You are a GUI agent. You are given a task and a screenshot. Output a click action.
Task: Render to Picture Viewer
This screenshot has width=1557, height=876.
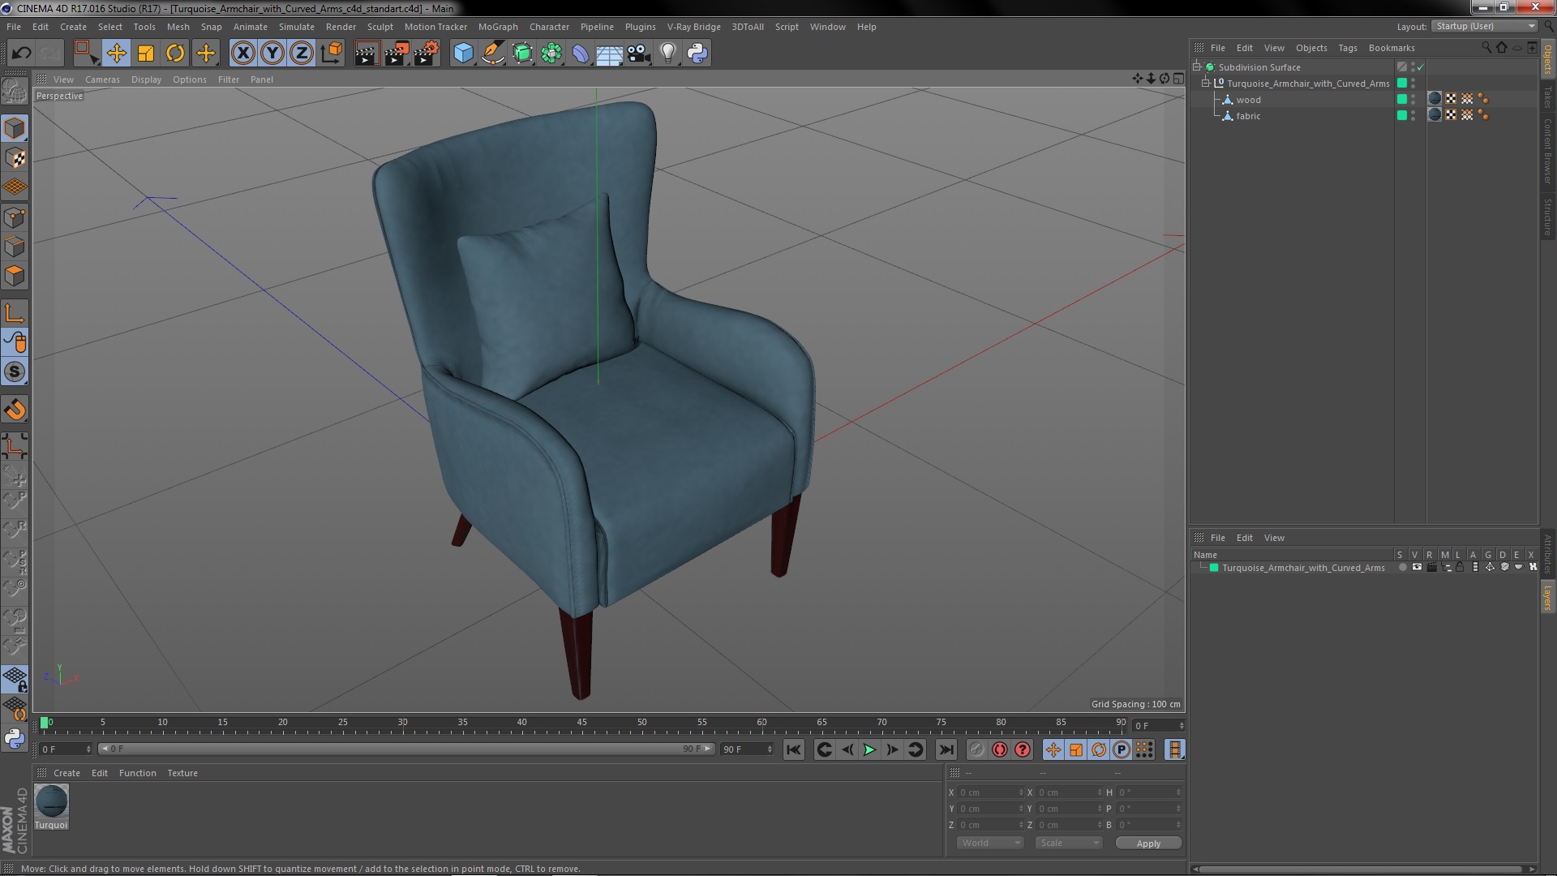(397, 54)
